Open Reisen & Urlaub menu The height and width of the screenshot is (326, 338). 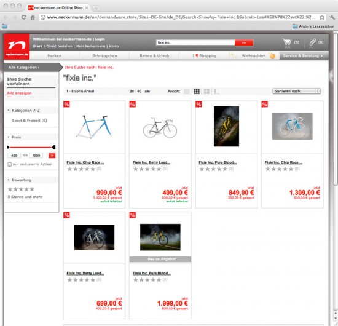(x=154, y=55)
